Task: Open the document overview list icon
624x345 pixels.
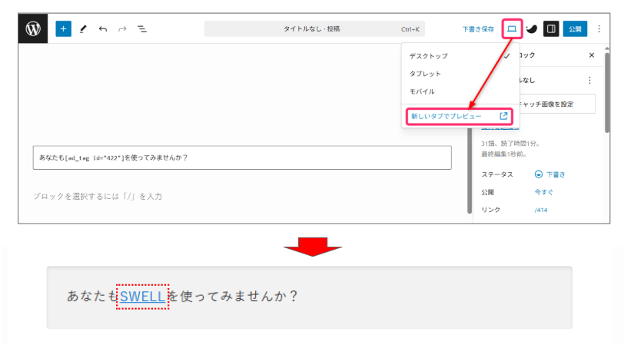Action: (x=142, y=28)
